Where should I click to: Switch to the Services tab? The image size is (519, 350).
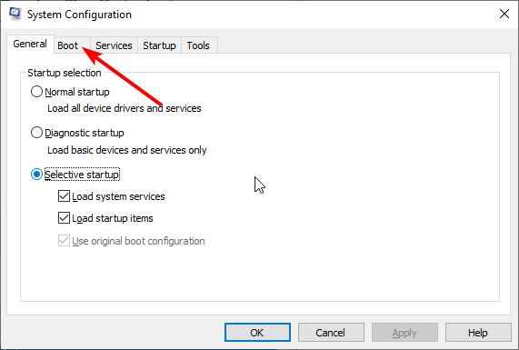click(x=114, y=45)
